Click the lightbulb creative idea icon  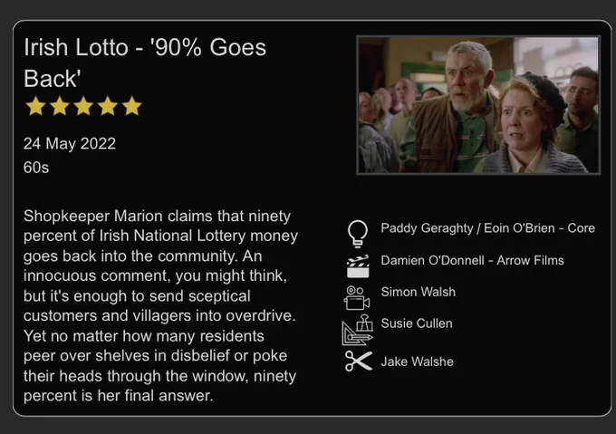click(358, 234)
